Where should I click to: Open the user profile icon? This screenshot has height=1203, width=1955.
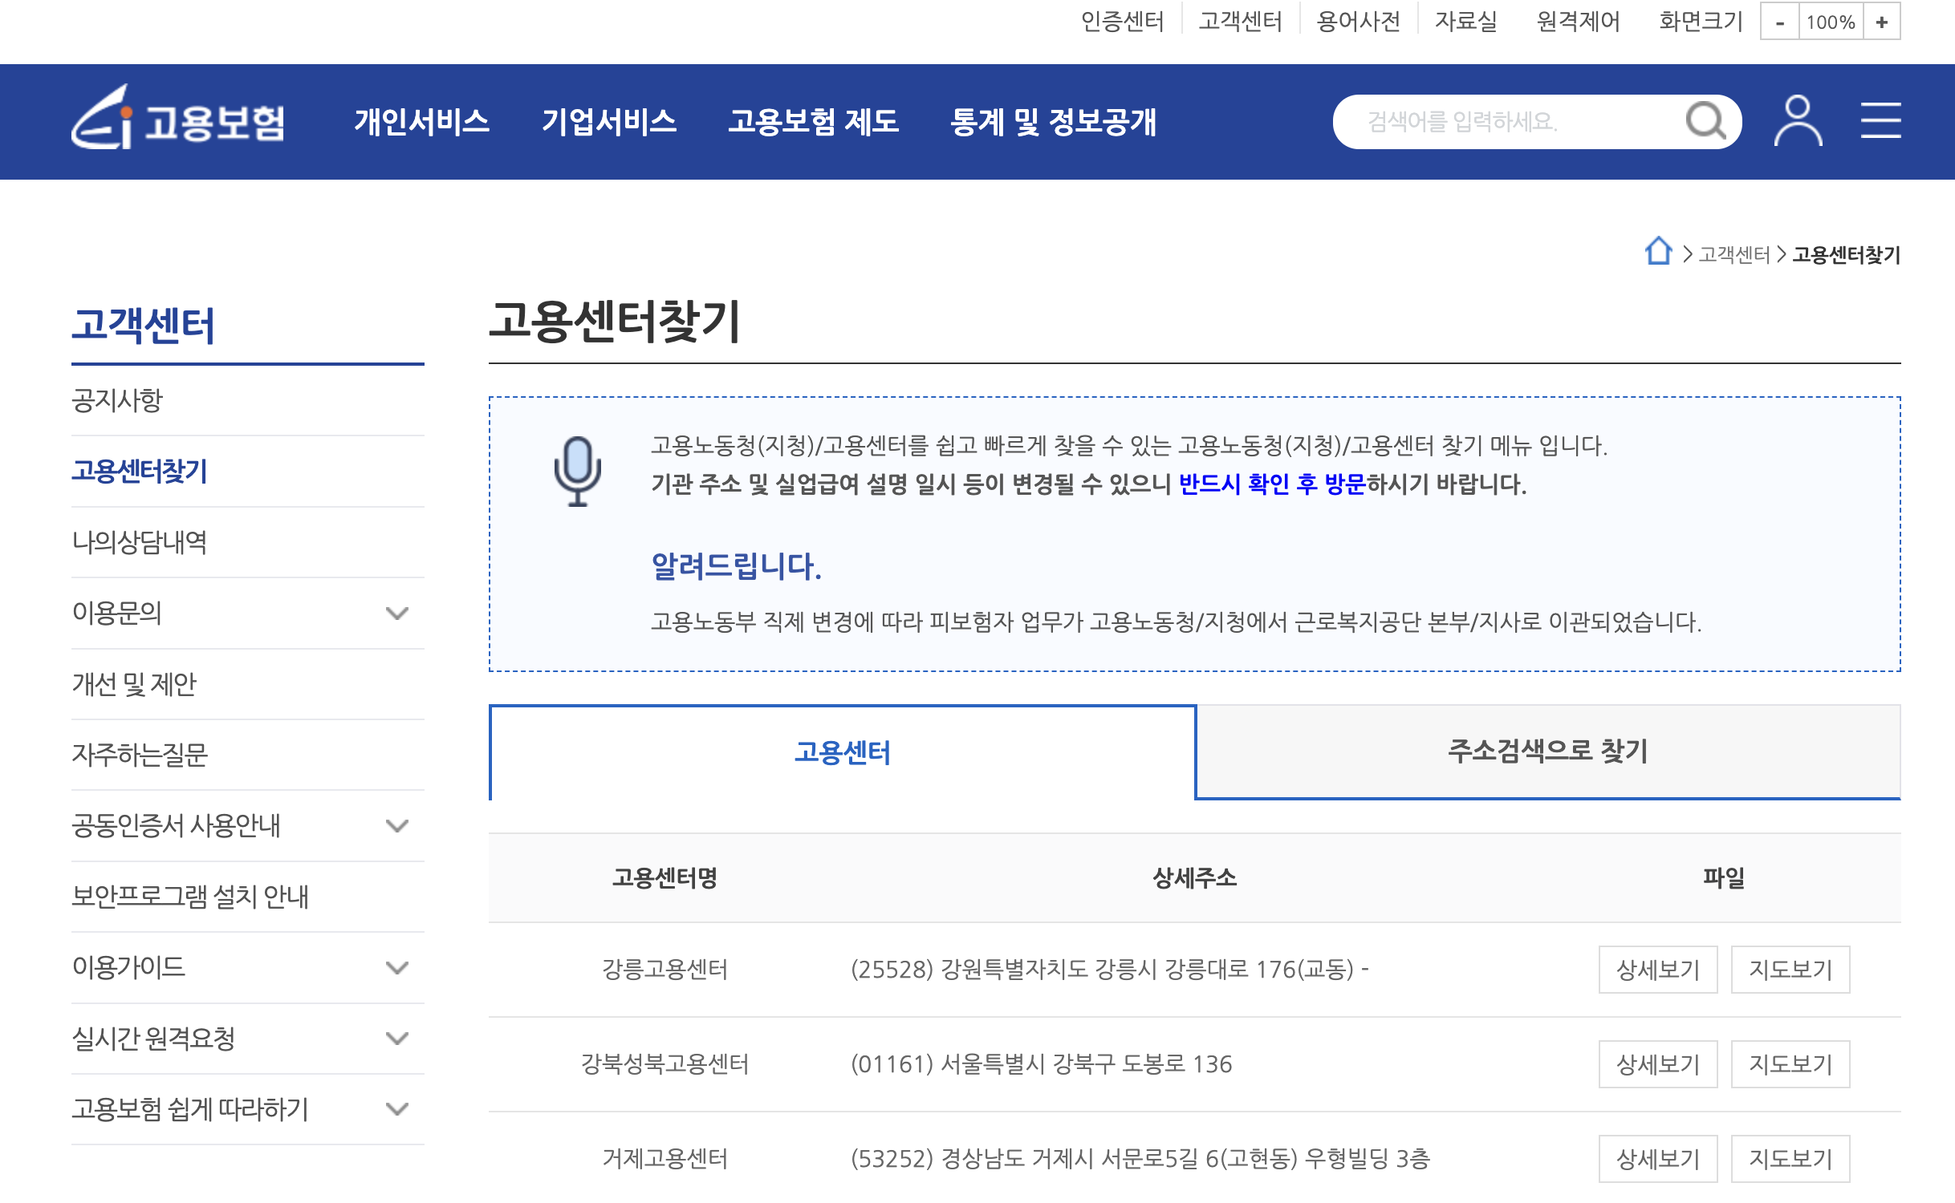tap(1798, 122)
